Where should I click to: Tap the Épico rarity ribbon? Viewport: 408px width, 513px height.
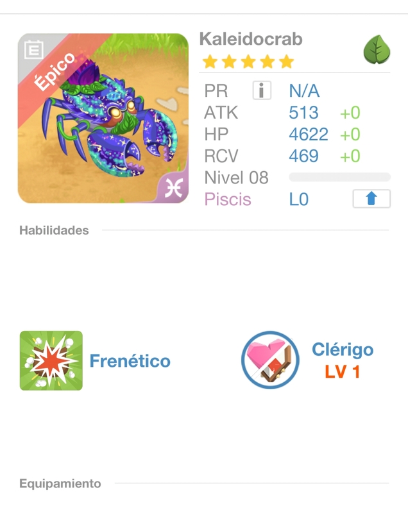click(55, 71)
